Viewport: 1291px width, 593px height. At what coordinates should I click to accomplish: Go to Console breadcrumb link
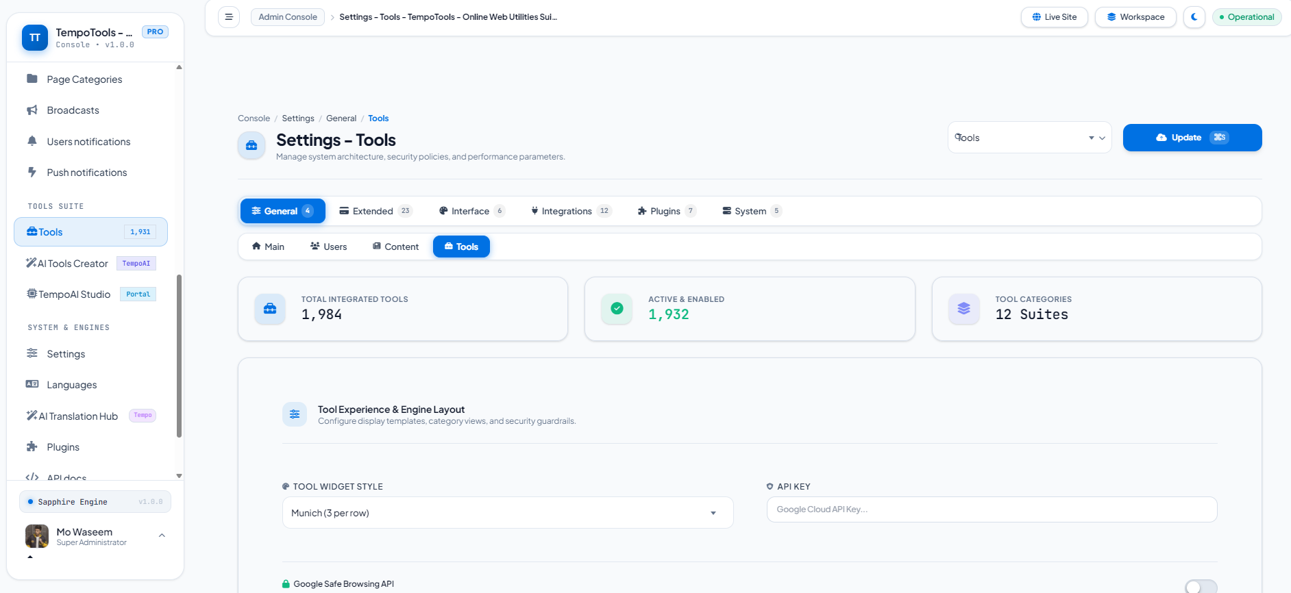click(254, 118)
